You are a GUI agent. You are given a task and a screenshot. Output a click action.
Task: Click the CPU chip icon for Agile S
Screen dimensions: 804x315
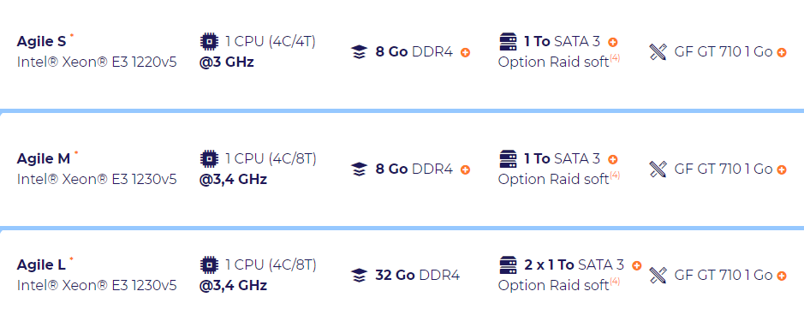(208, 41)
